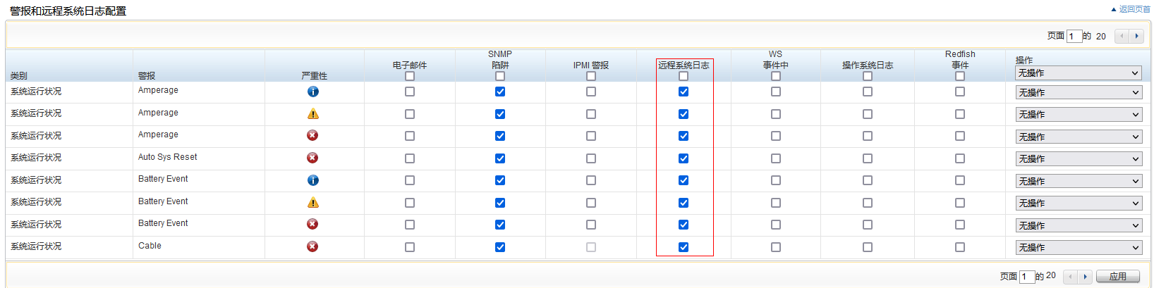Go to previous page with top arrow
Viewport: 1154px width, 288px height.
pos(1122,36)
